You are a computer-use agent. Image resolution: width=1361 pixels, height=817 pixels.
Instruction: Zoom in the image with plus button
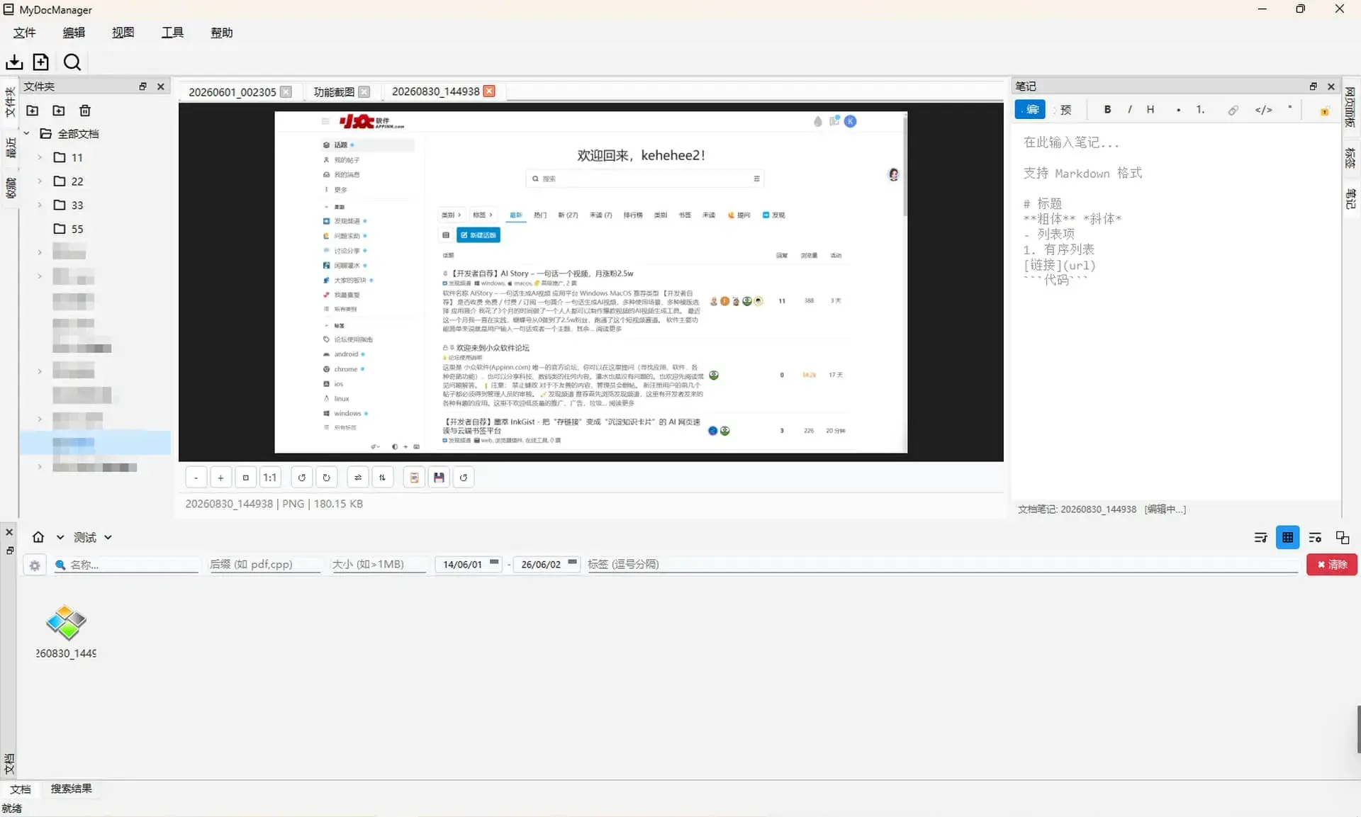point(220,478)
